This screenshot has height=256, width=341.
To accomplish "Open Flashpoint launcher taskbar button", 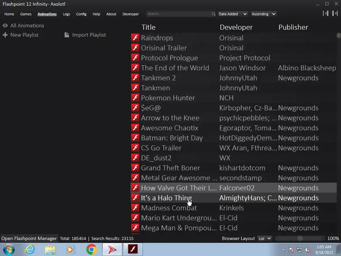I will pyautogui.click(x=112, y=249).
